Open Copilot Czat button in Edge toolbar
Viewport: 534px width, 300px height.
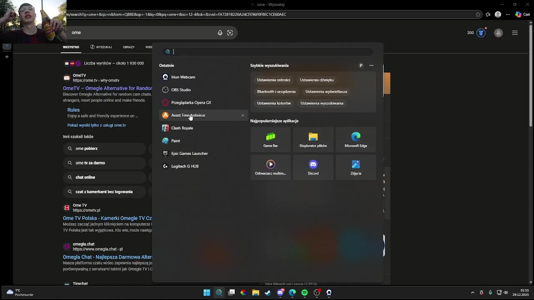click(522, 14)
